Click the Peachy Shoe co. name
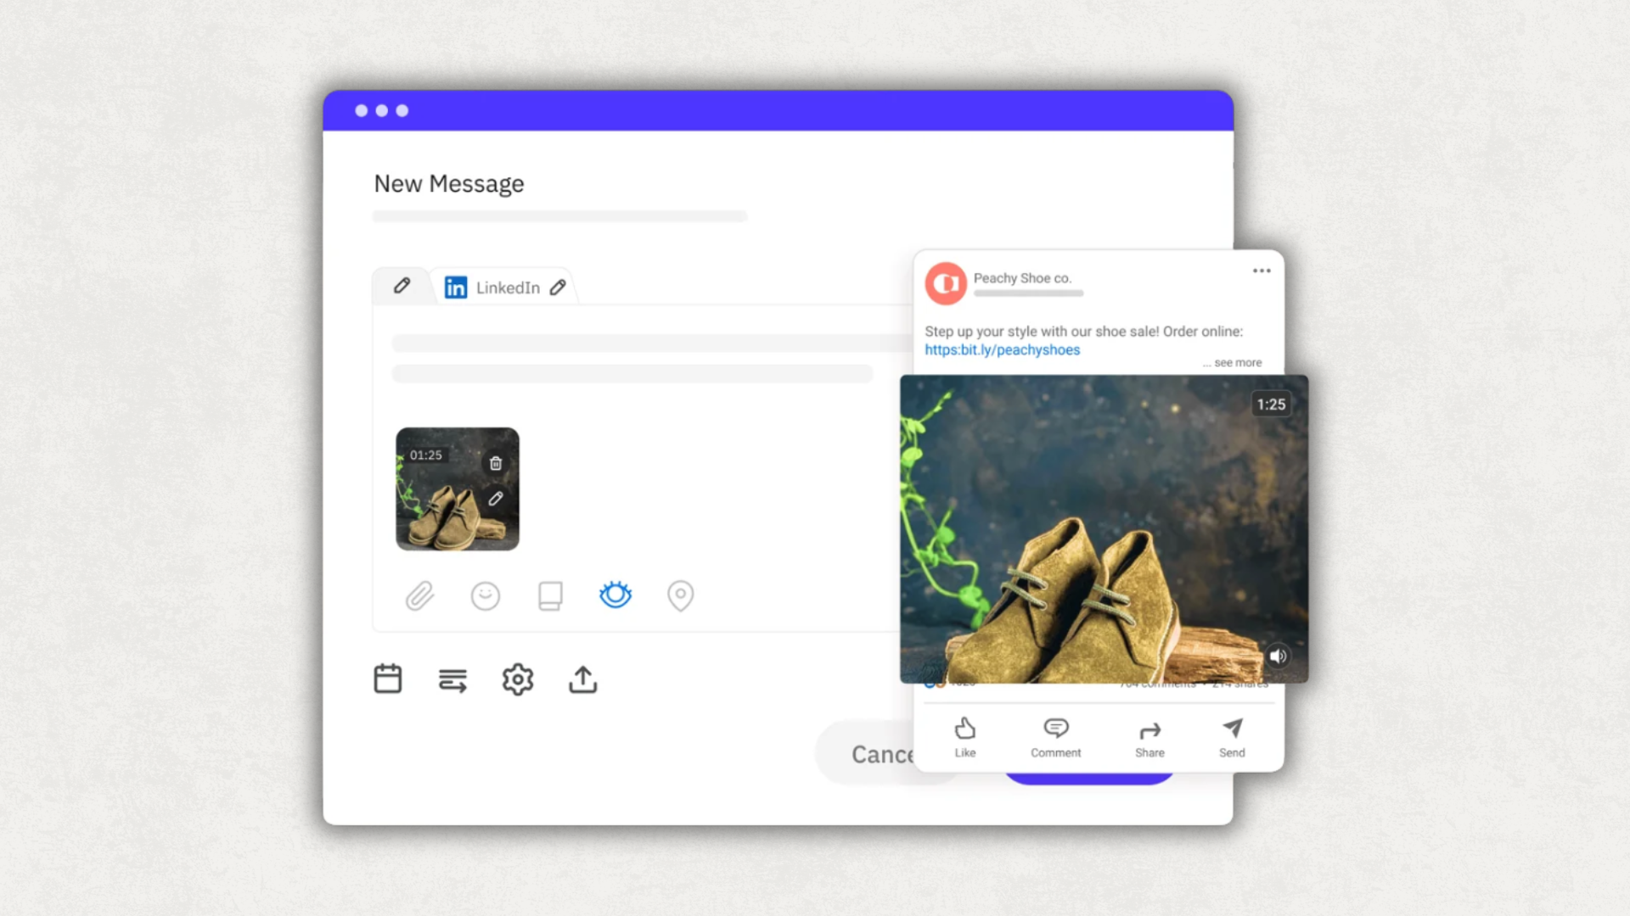This screenshot has width=1630, height=916. pos(1022,278)
